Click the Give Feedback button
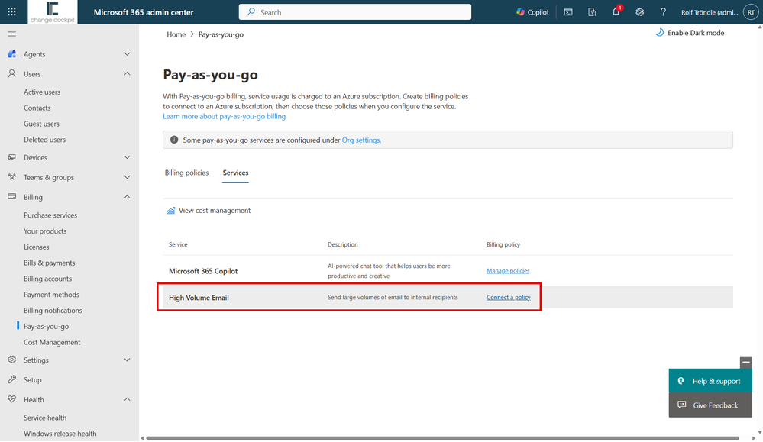The image size is (763, 442). [710, 405]
